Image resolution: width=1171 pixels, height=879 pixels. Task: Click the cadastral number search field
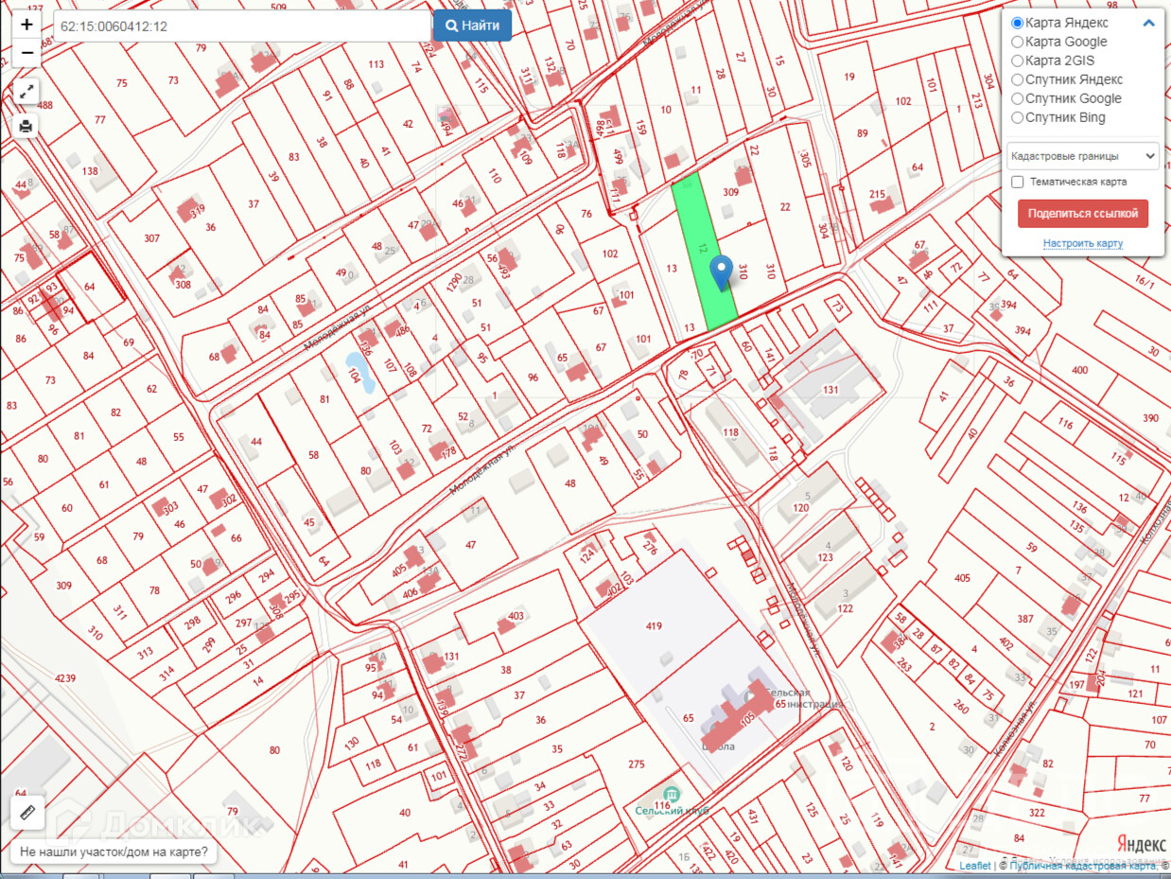(x=241, y=26)
